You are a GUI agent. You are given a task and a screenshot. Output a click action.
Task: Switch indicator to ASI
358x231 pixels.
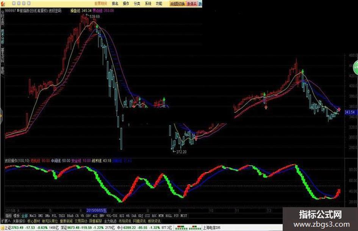click(95, 216)
